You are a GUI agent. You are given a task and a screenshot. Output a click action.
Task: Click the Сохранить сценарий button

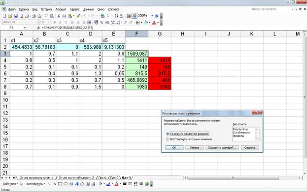tap(222, 148)
